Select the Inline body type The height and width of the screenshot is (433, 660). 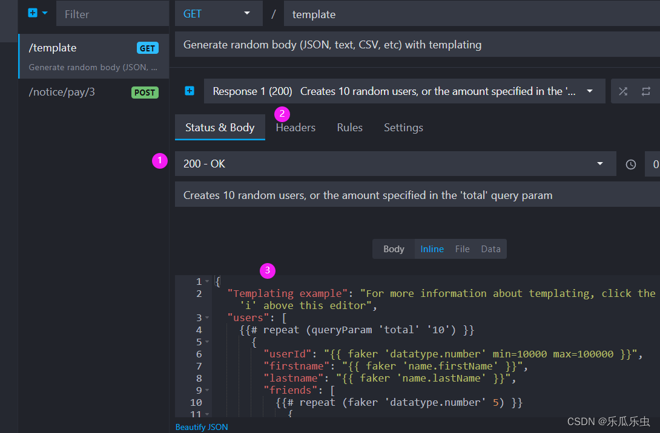[x=432, y=249]
